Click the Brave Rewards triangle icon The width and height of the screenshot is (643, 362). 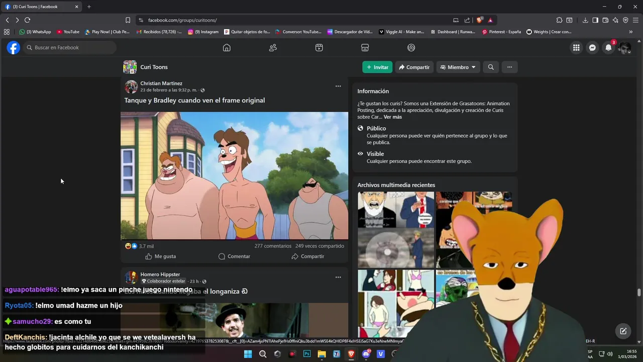click(490, 20)
